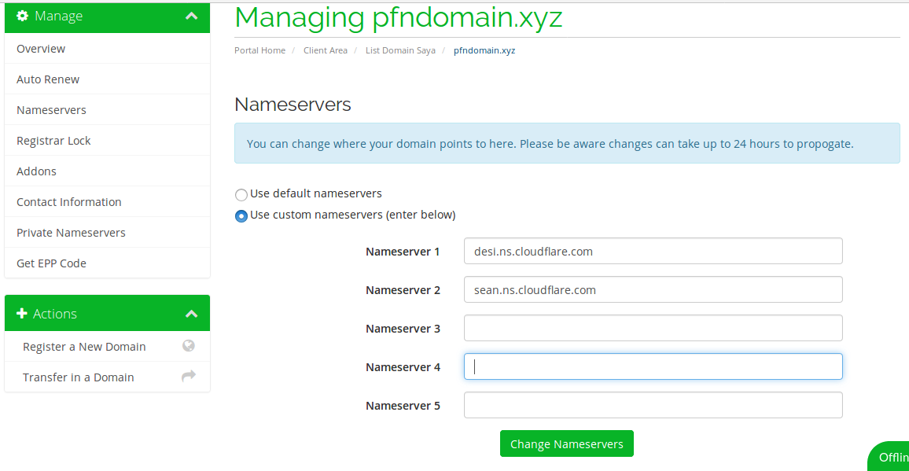
Task: Open the Addons page
Action: click(x=107, y=171)
